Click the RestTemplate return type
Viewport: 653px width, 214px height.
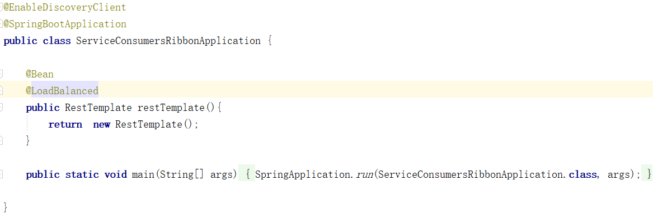(x=98, y=108)
